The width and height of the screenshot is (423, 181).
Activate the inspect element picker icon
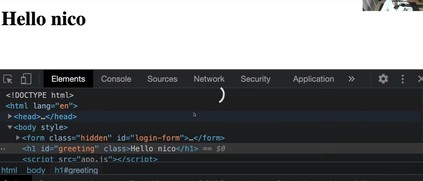pos(8,79)
